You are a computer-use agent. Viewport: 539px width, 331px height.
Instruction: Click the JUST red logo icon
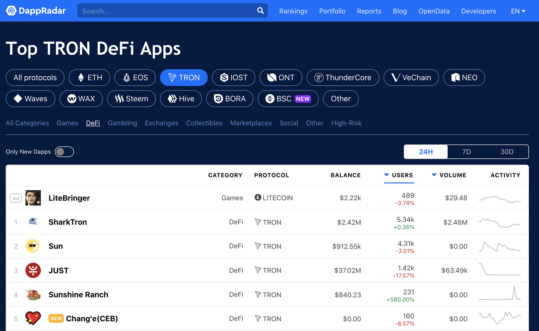tap(33, 270)
